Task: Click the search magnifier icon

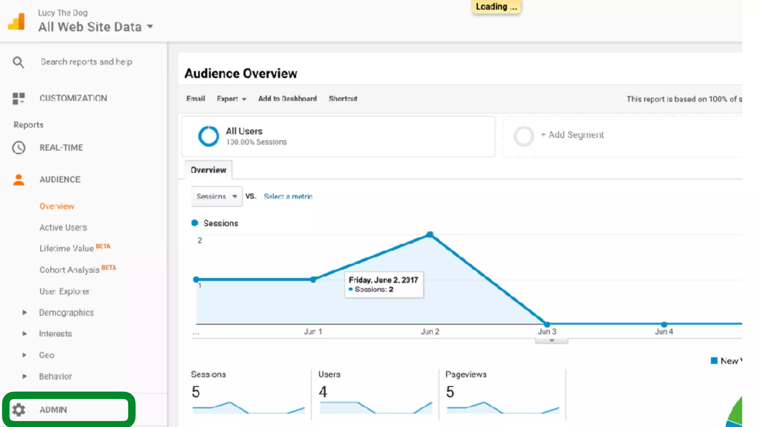Action: point(18,62)
